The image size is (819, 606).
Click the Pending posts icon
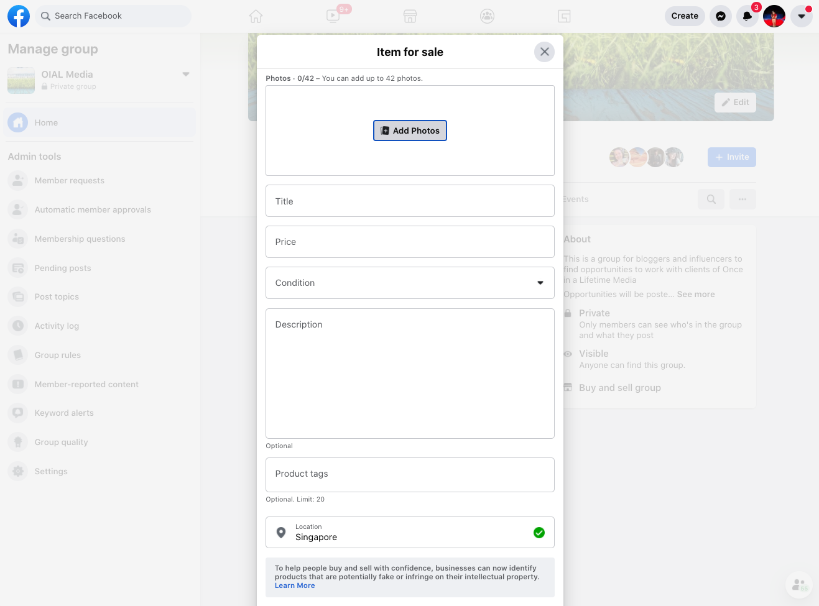[18, 268]
